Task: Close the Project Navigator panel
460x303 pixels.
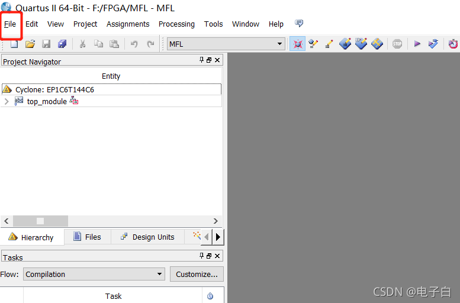Action: pyautogui.click(x=217, y=60)
